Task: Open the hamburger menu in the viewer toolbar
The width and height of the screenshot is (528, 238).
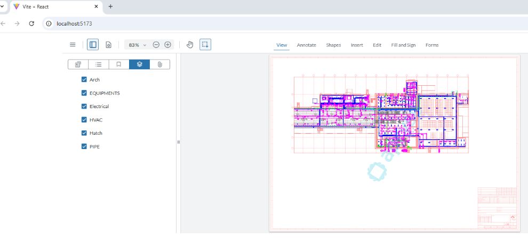Action: coord(73,45)
